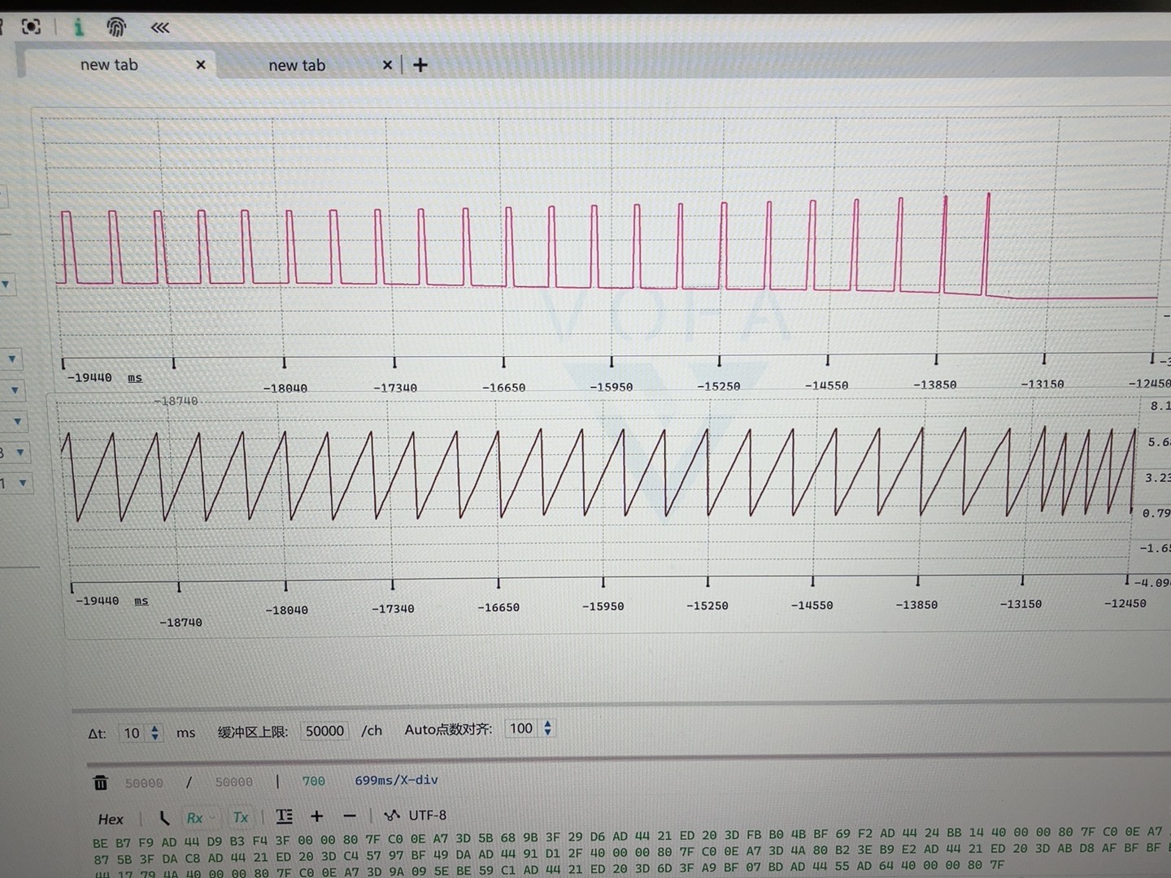Click the Δt value field showing 10
Viewport: 1171px width, 878px height.
click(x=133, y=732)
